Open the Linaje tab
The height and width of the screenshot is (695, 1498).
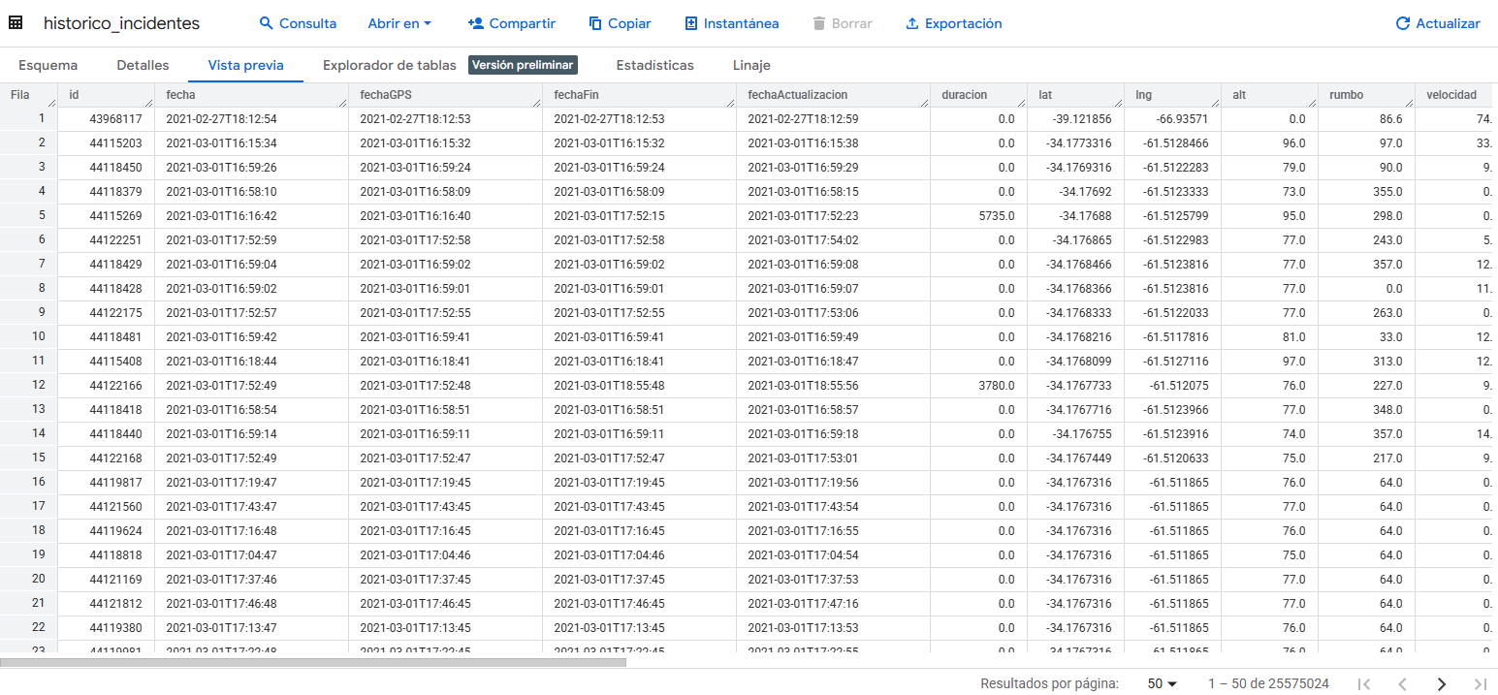tap(751, 65)
